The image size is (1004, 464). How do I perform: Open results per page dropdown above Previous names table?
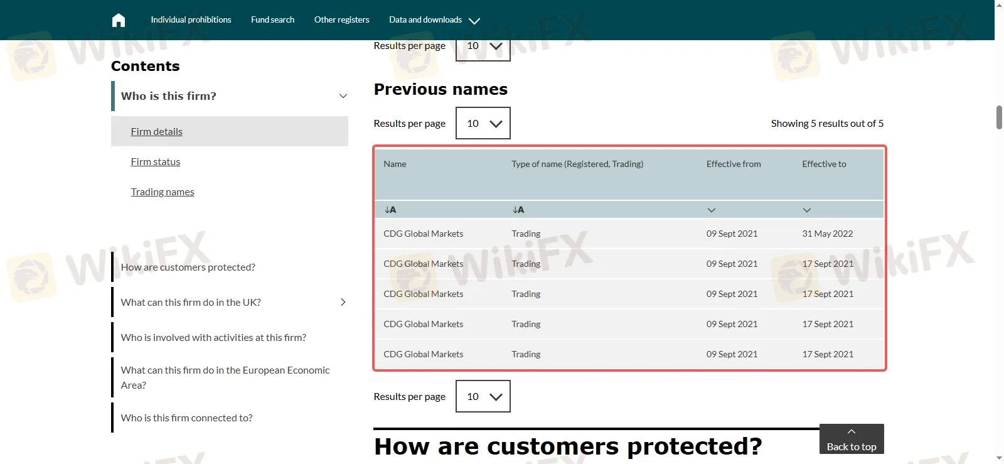click(x=483, y=123)
